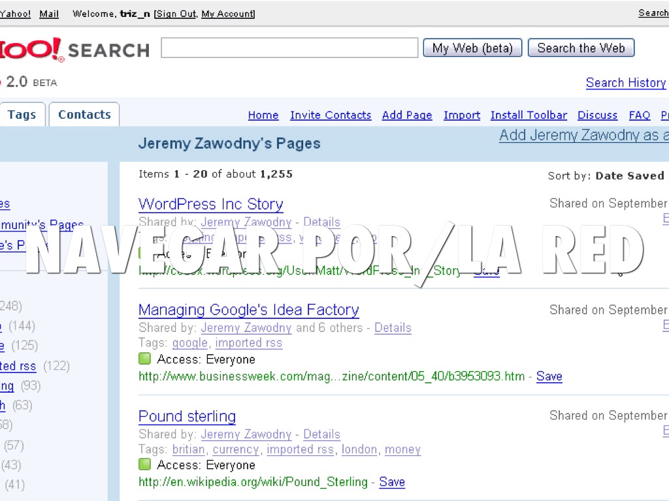Open the Install Toolbar link
The image size is (669, 501).
click(529, 115)
